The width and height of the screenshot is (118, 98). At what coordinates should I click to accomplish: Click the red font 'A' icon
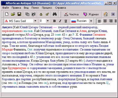click(x=6, y=21)
